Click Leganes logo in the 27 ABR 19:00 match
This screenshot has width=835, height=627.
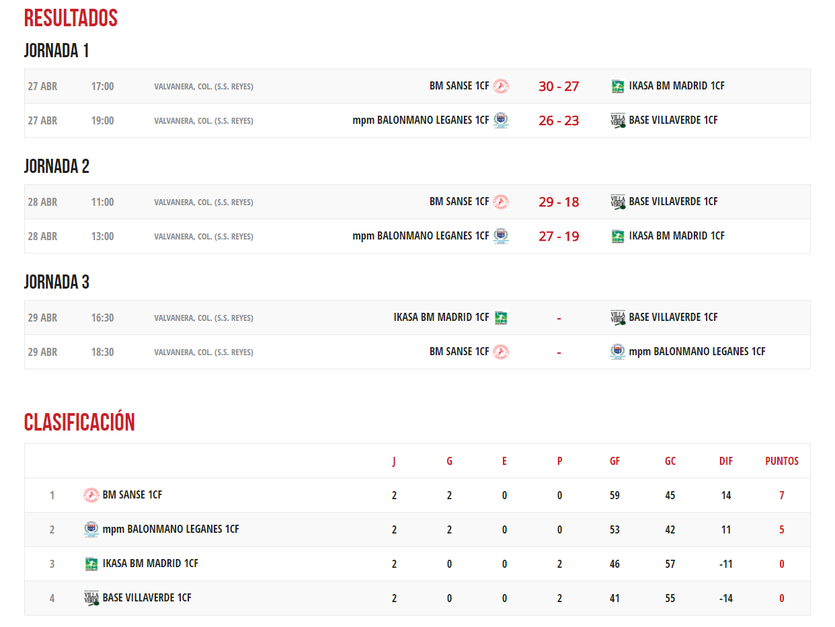(x=501, y=120)
